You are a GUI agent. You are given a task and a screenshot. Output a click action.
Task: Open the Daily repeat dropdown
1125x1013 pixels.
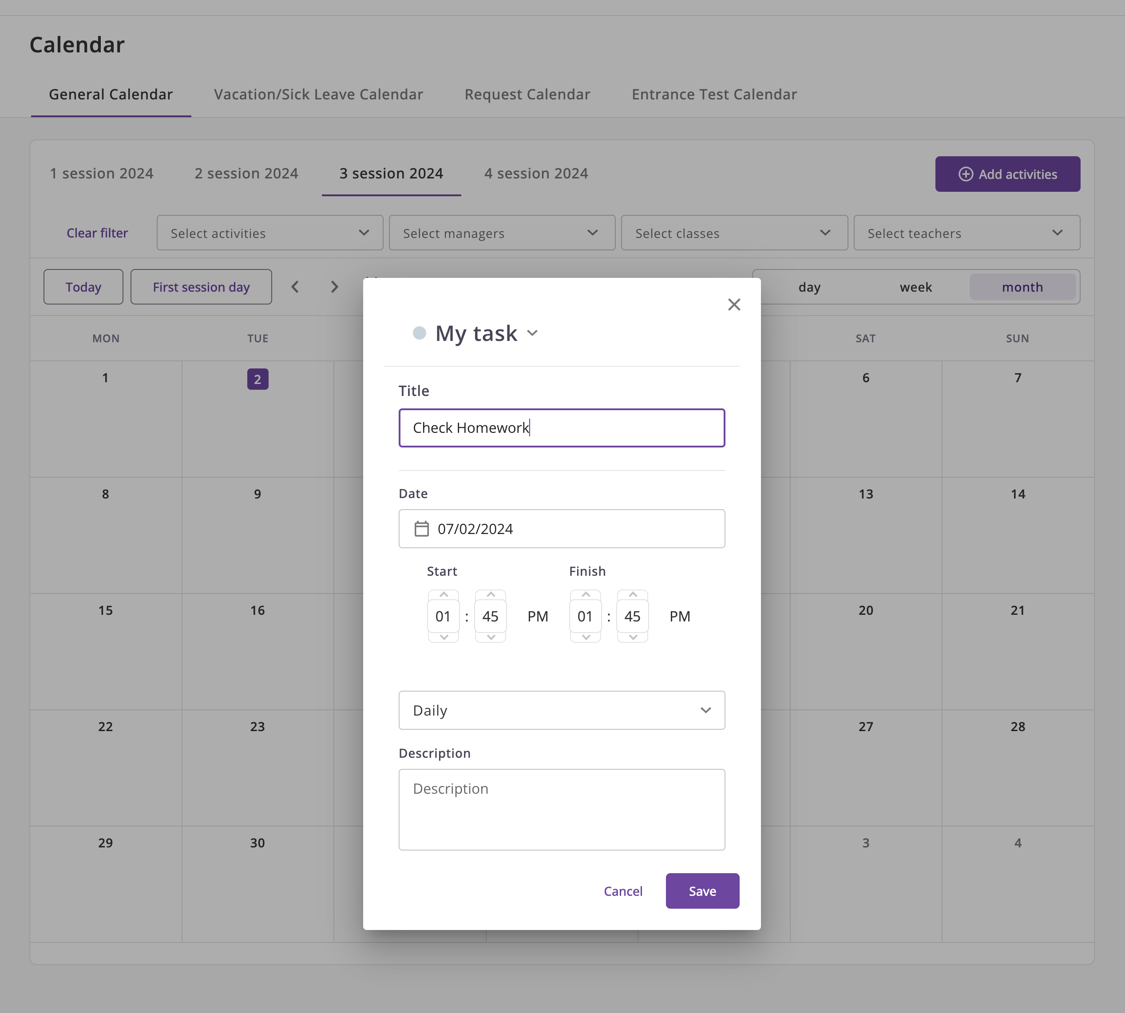coord(561,710)
